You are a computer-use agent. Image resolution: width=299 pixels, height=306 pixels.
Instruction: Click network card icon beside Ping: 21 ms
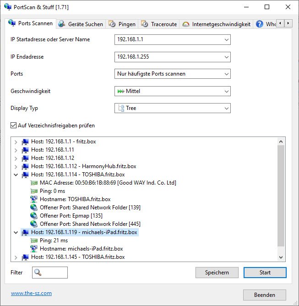pos(34,241)
